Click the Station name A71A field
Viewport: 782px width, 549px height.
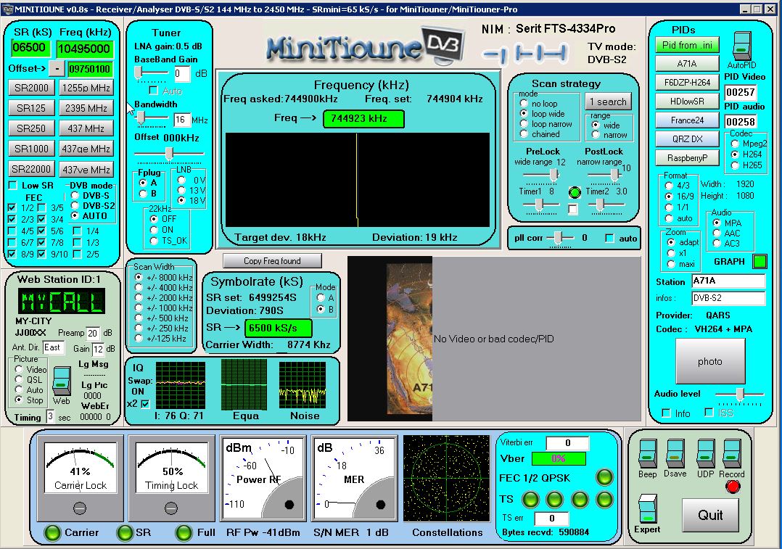click(728, 281)
